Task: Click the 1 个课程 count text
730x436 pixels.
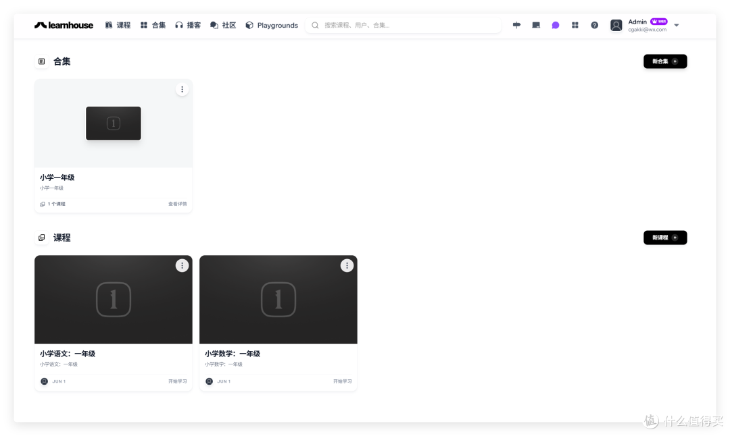Action: 56,204
